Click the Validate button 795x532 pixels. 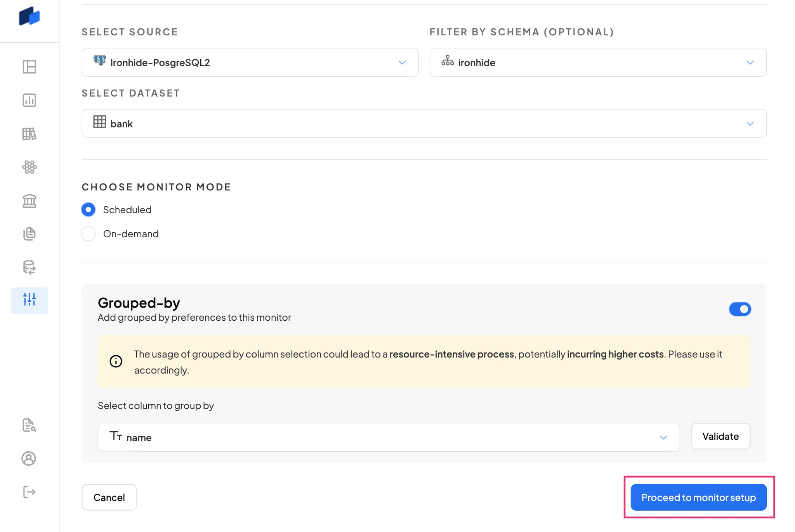click(x=720, y=436)
